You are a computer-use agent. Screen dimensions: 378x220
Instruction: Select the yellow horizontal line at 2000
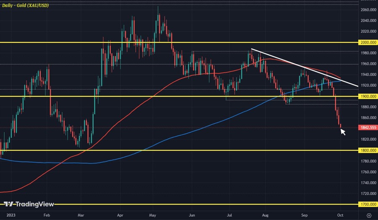(178, 42)
